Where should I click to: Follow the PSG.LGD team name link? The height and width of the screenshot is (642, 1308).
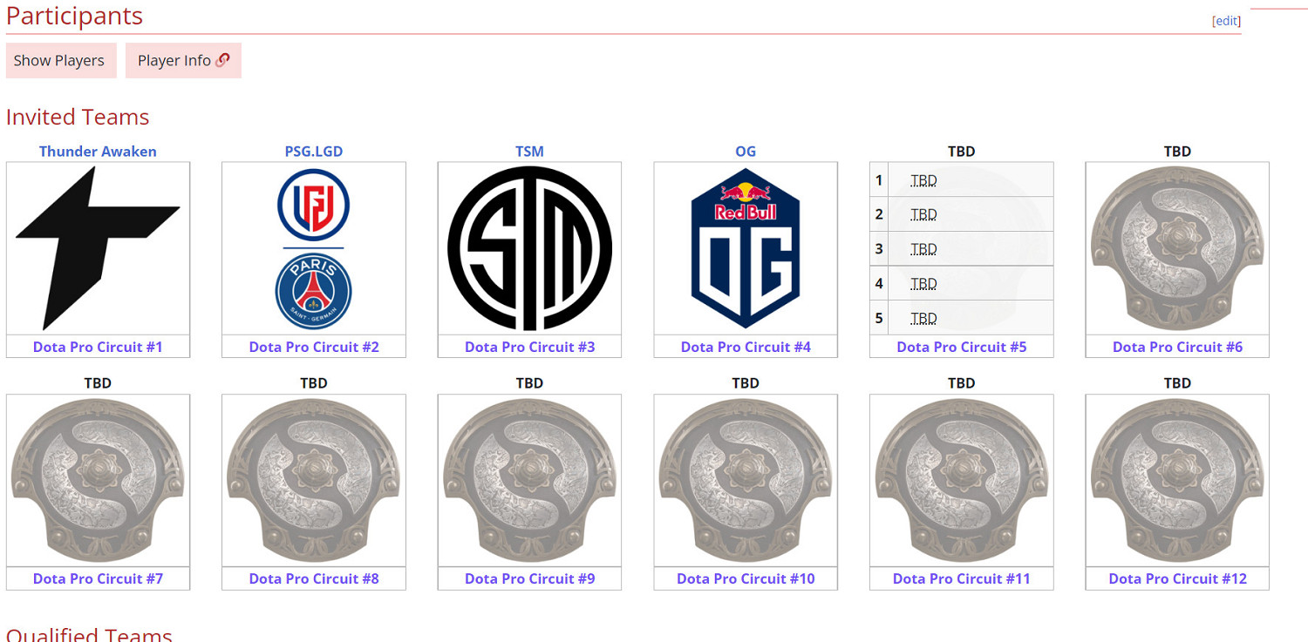click(x=313, y=152)
